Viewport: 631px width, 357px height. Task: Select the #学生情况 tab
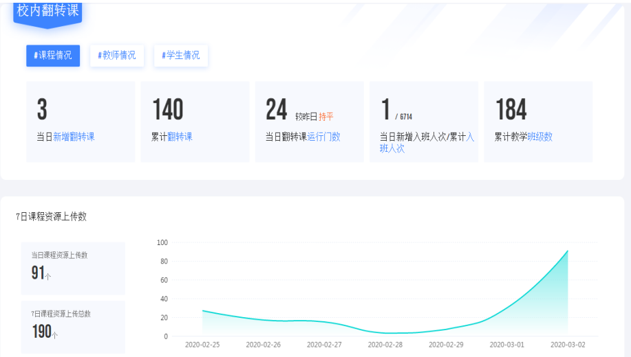[180, 56]
